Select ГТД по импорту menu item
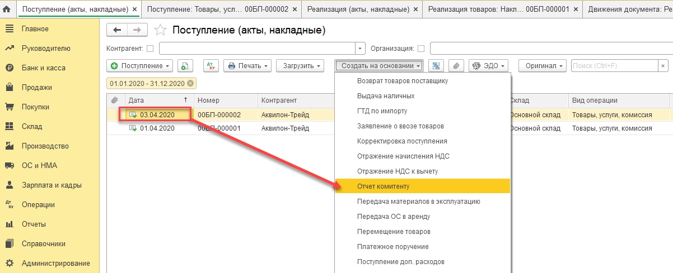This screenshot has width=673, height=273. (x=422, y=111)
